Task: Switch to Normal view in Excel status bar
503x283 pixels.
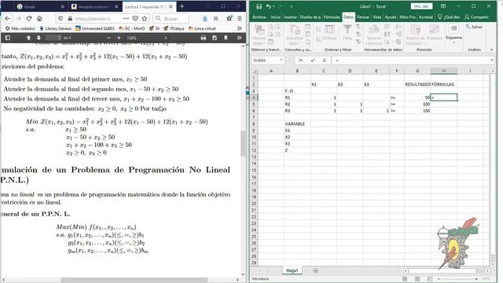Action: [x=405, y=279]
